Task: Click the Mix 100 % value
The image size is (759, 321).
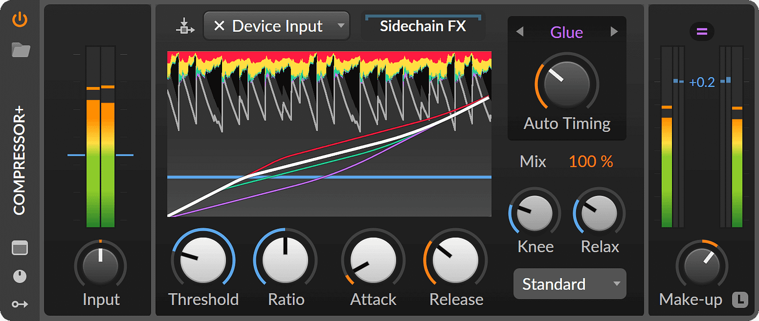Action: pyautogui.click(x=591, y=162)
